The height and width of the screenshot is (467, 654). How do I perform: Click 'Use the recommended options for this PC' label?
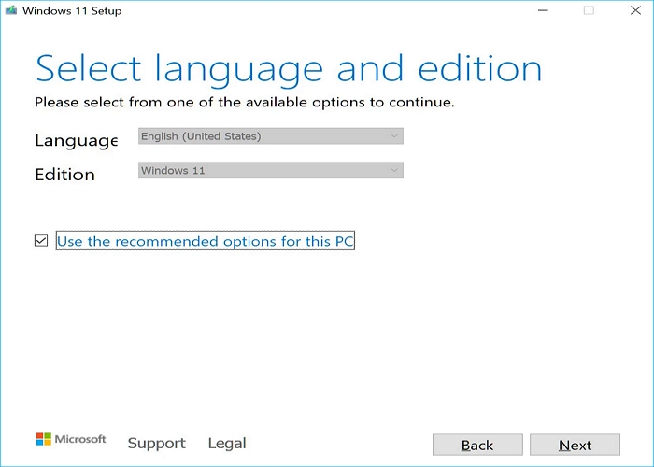click(x=206, y=241)
